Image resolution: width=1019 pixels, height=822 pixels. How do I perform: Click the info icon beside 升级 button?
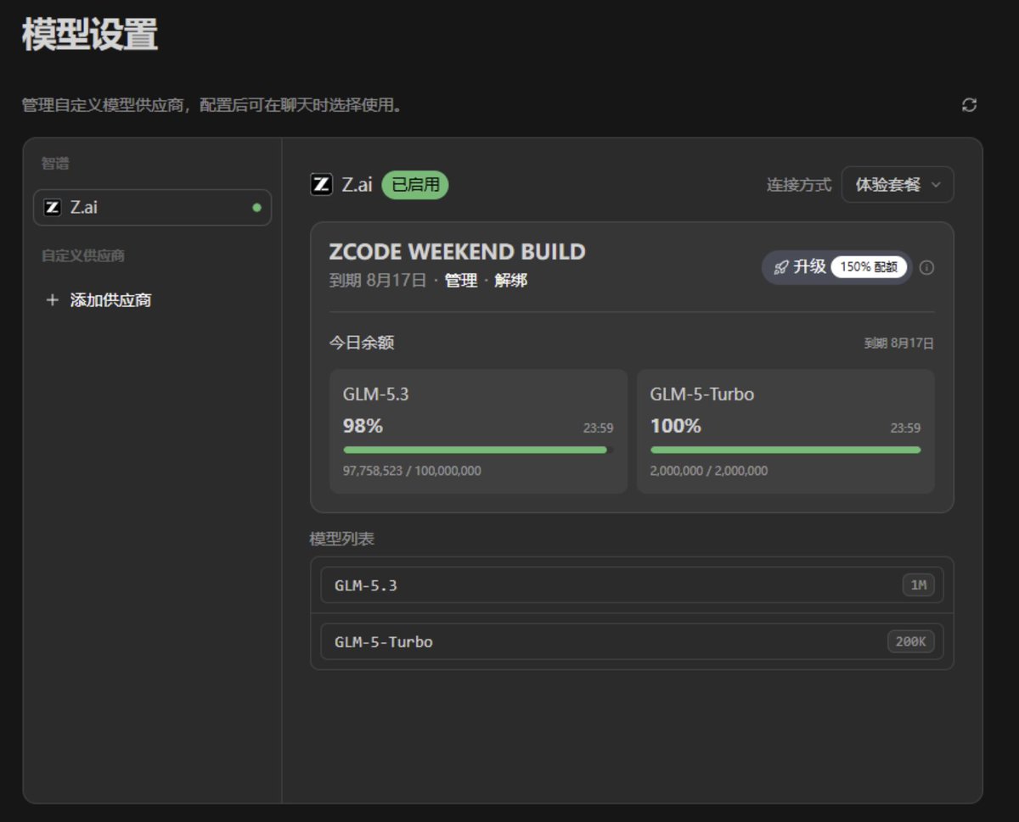(927, 267)
